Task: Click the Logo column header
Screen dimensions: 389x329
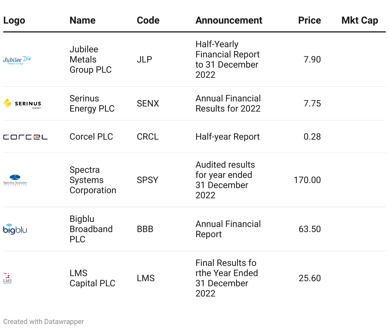Action: pos(14,20)
